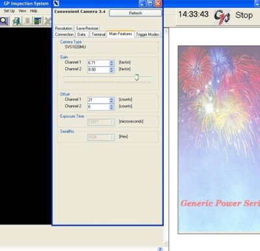The height and width of the screenshot is (251, 260).
Task: Open the Help menu
Action: click(34, 11)
